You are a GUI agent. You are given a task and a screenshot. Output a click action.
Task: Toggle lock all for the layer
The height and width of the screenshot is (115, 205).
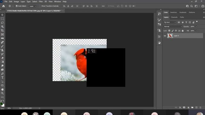[x=183, y=31]
